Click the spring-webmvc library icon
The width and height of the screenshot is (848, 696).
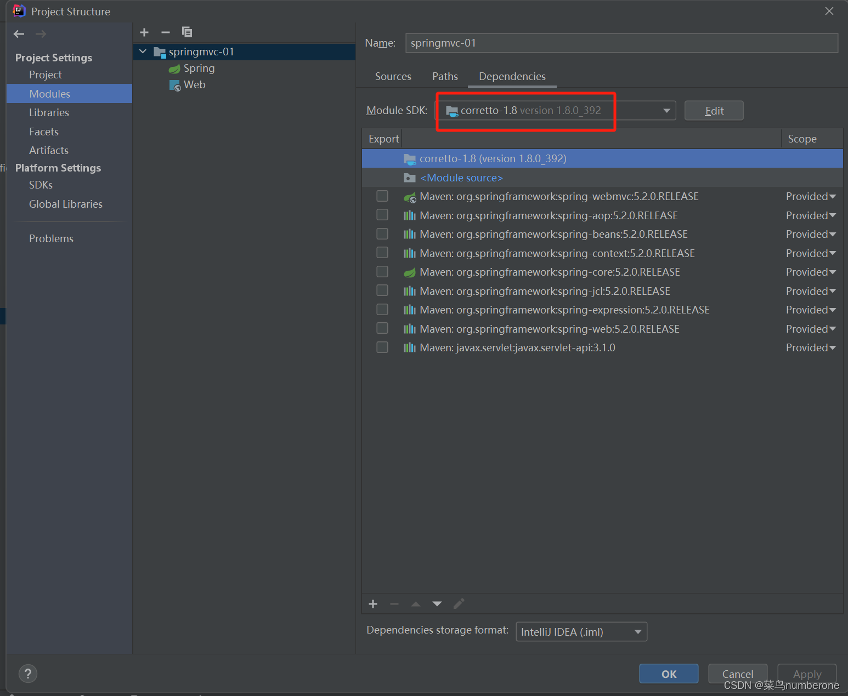(410, 197)
